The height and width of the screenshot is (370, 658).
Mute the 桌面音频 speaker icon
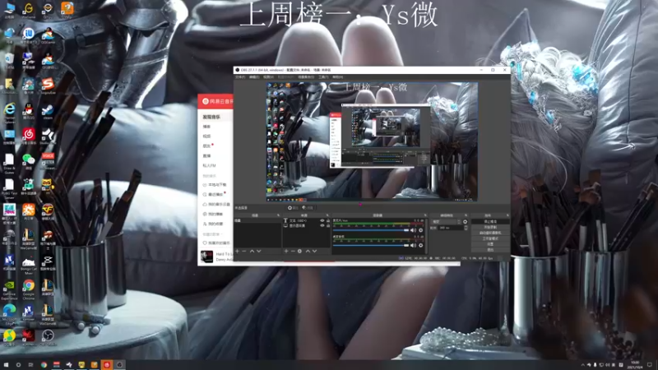point(414,245)
